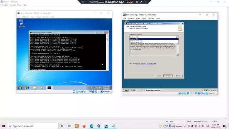
Task: Click the Bandicam pencil draw icon
Action: click(141, 2)
